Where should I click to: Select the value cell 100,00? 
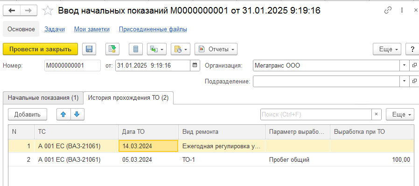coord(372,160)
